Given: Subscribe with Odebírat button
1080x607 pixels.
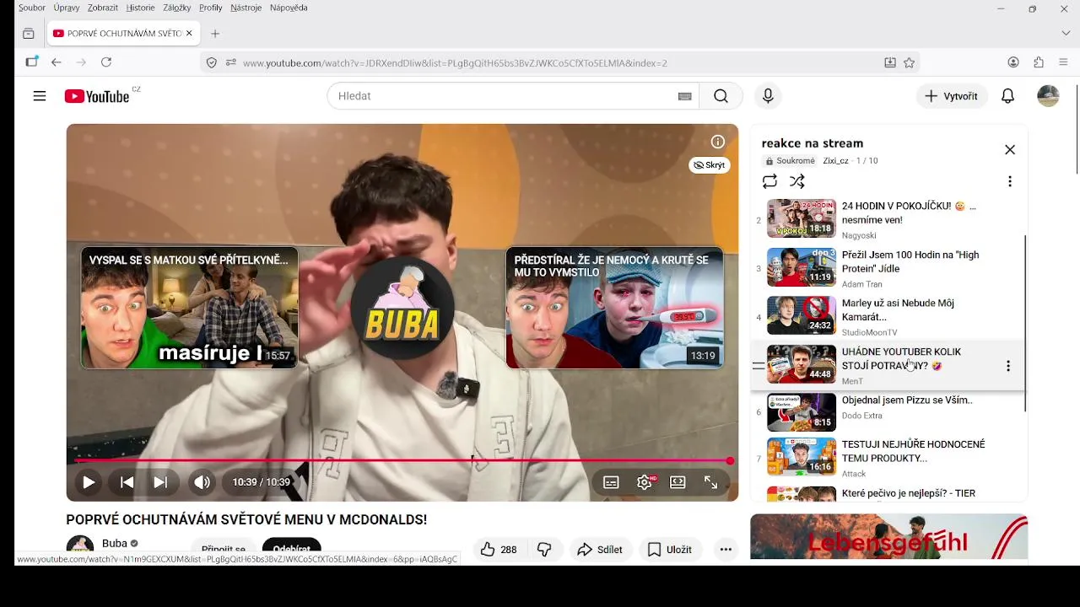Looking at the screenshot, I should pyautogui.click(x=291, y=549).
